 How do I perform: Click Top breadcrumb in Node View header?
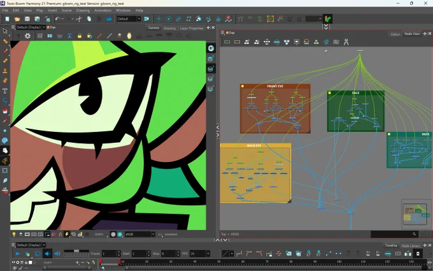pos(232,33)
